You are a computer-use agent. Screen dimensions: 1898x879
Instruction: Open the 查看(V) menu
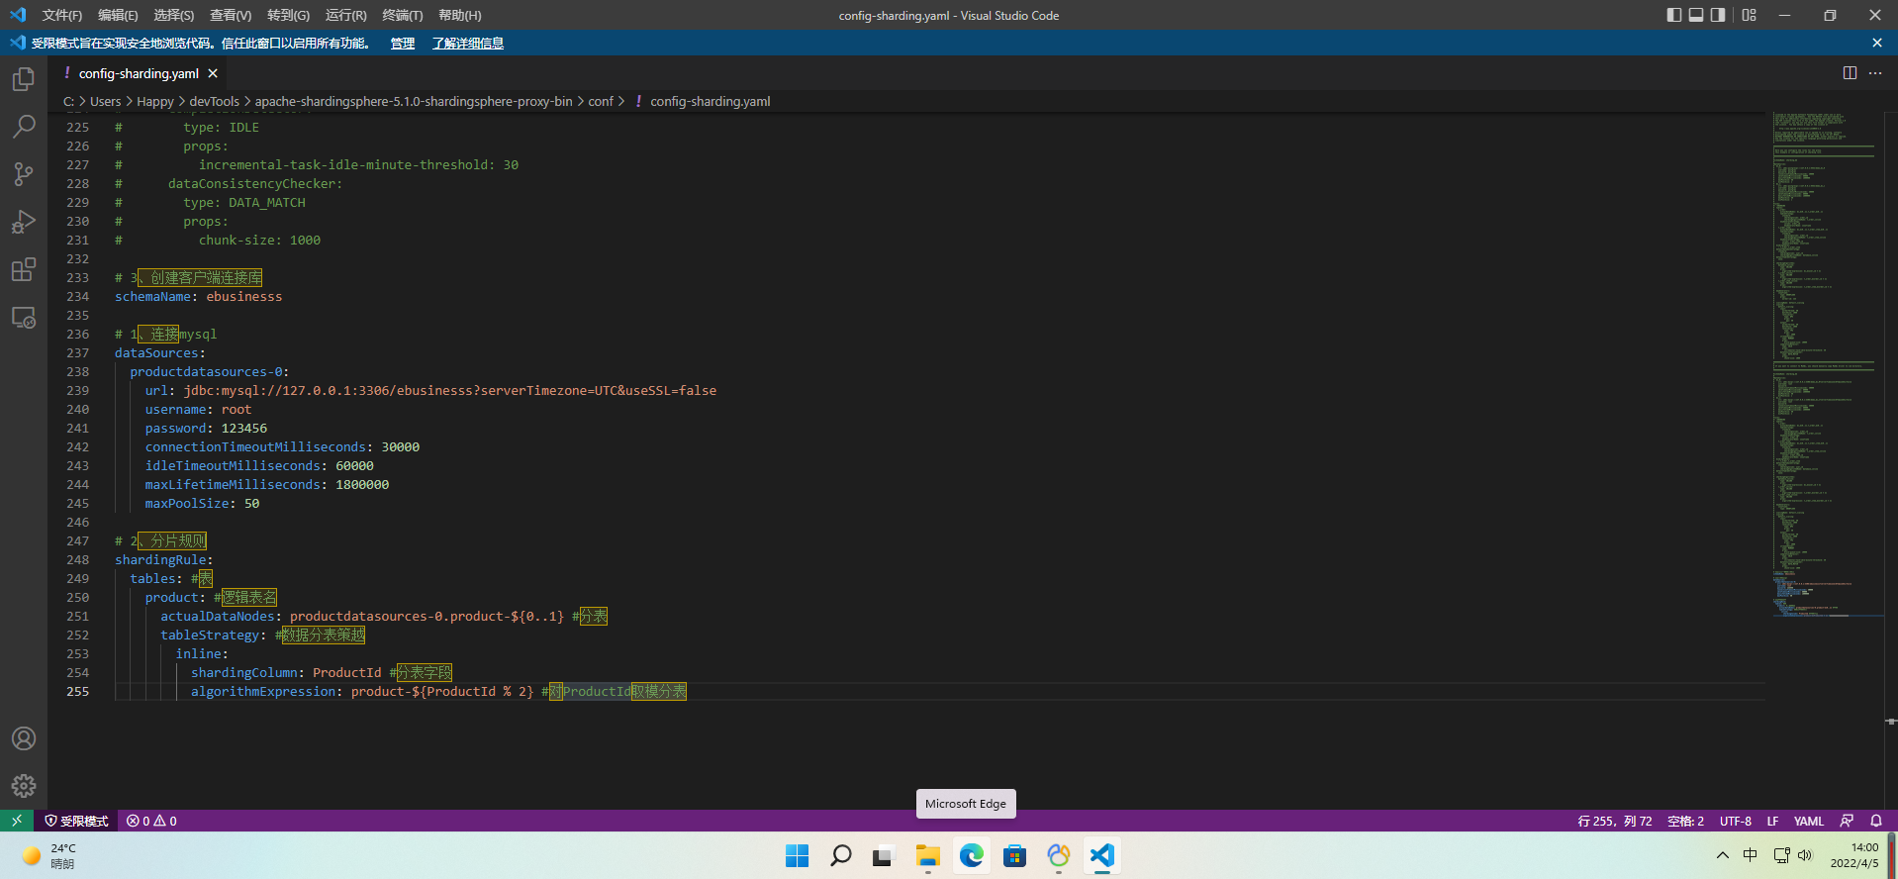231,15
